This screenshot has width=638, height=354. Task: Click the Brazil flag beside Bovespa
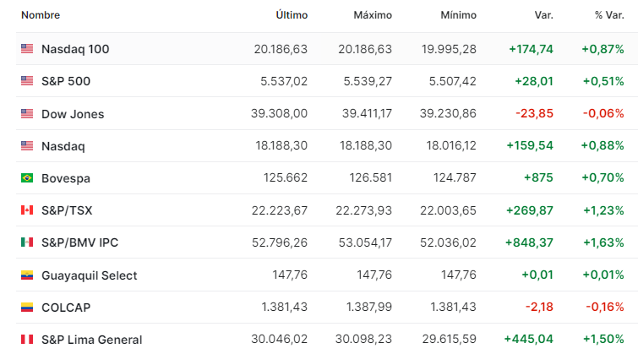27,177
